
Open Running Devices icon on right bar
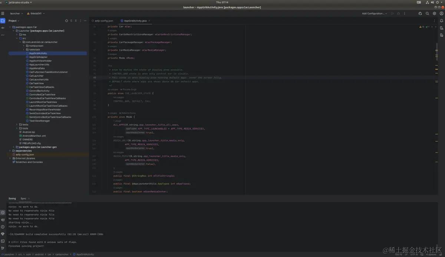(442, 35)
